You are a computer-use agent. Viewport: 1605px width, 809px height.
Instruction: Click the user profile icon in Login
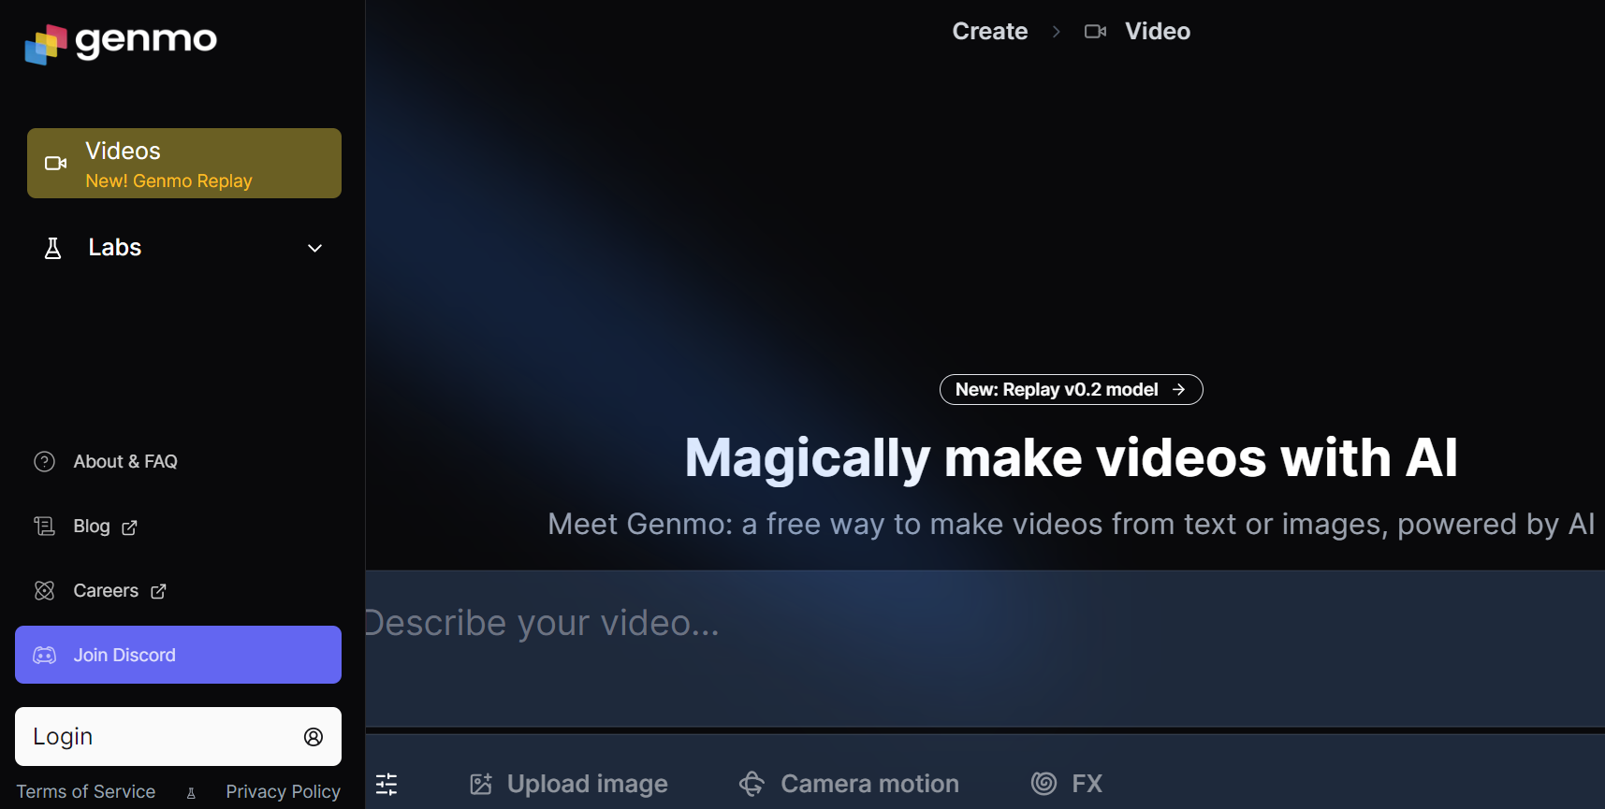tap(314, 737)
